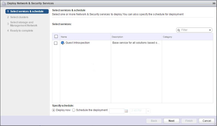Click inside the schedule date input field

(x=117, y=111)
